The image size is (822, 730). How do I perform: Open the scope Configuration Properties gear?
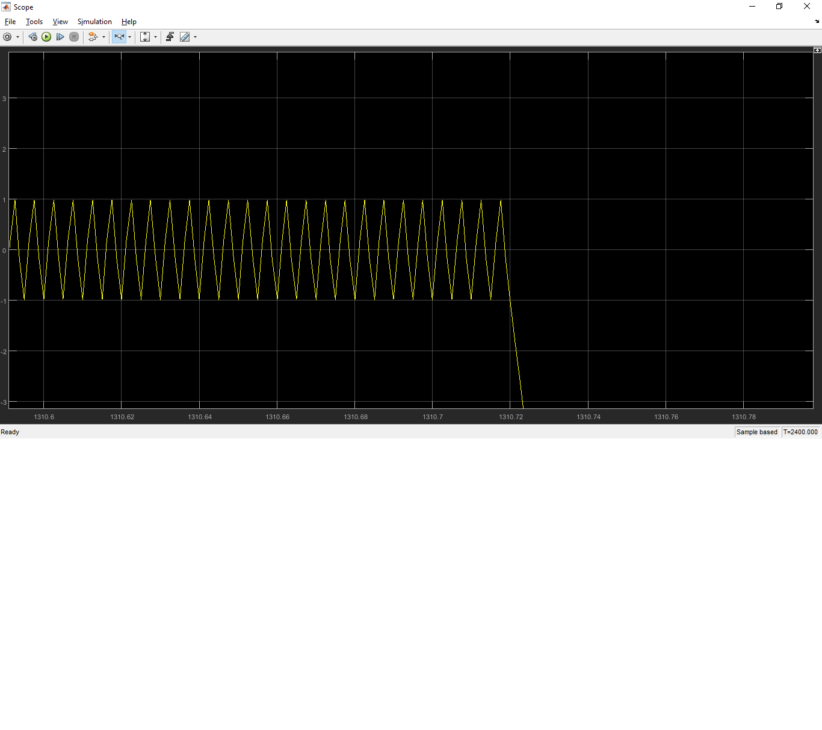coord(7,37)
